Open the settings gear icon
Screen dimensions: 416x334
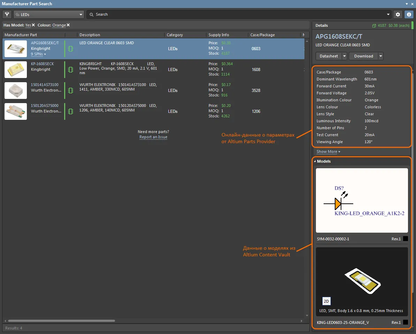point(398,15)
